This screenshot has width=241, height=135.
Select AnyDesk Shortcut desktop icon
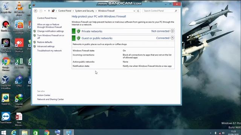tap(19, 46)
